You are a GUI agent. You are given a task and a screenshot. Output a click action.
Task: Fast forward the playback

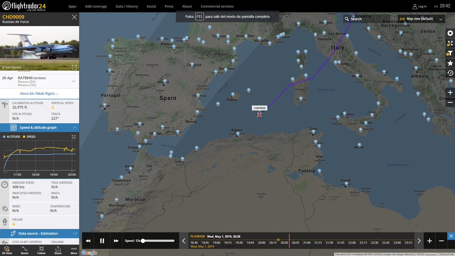pos(116,241)
